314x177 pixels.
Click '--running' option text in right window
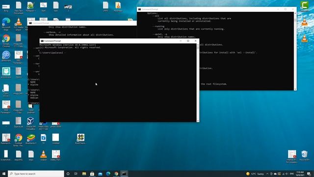pos(158,26)
